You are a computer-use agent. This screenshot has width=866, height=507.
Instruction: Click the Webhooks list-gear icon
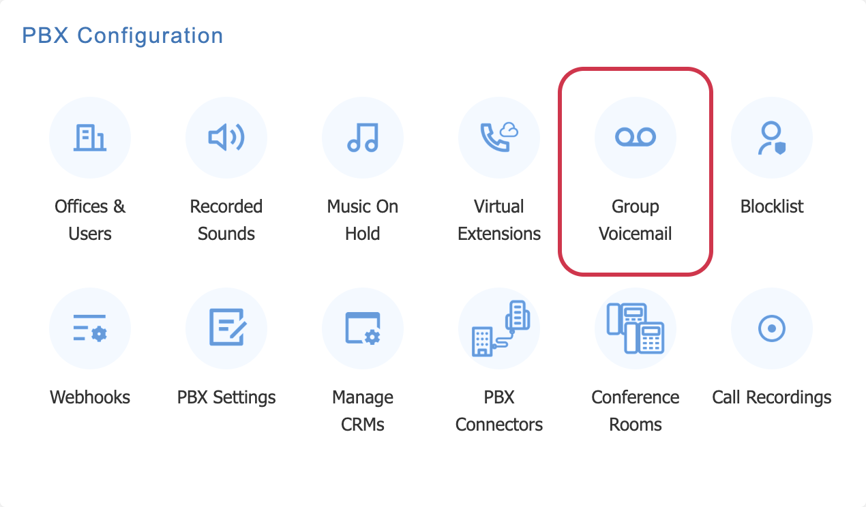coord(90,328)
